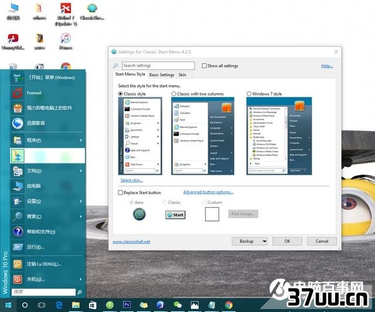Open the Classic Shell seashell desktop icon
Screen dimensions: 375x312
(x=92, y=11)
